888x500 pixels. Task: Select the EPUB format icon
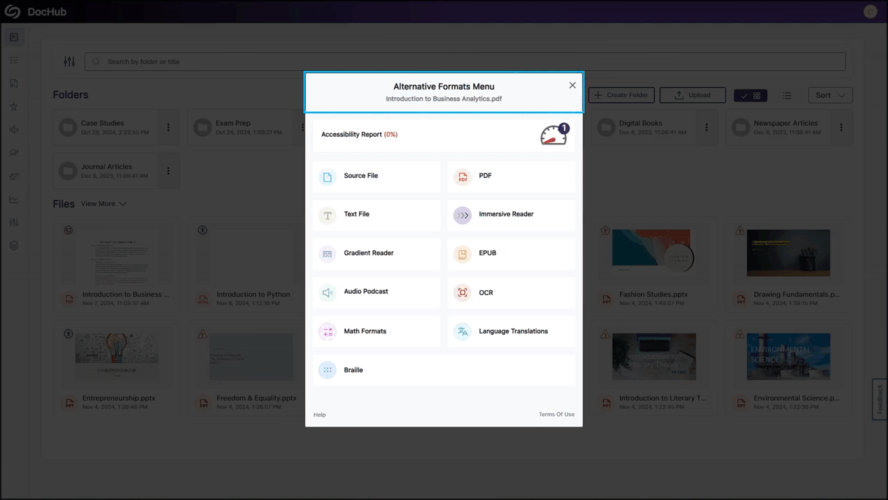(x=463, y=254)
